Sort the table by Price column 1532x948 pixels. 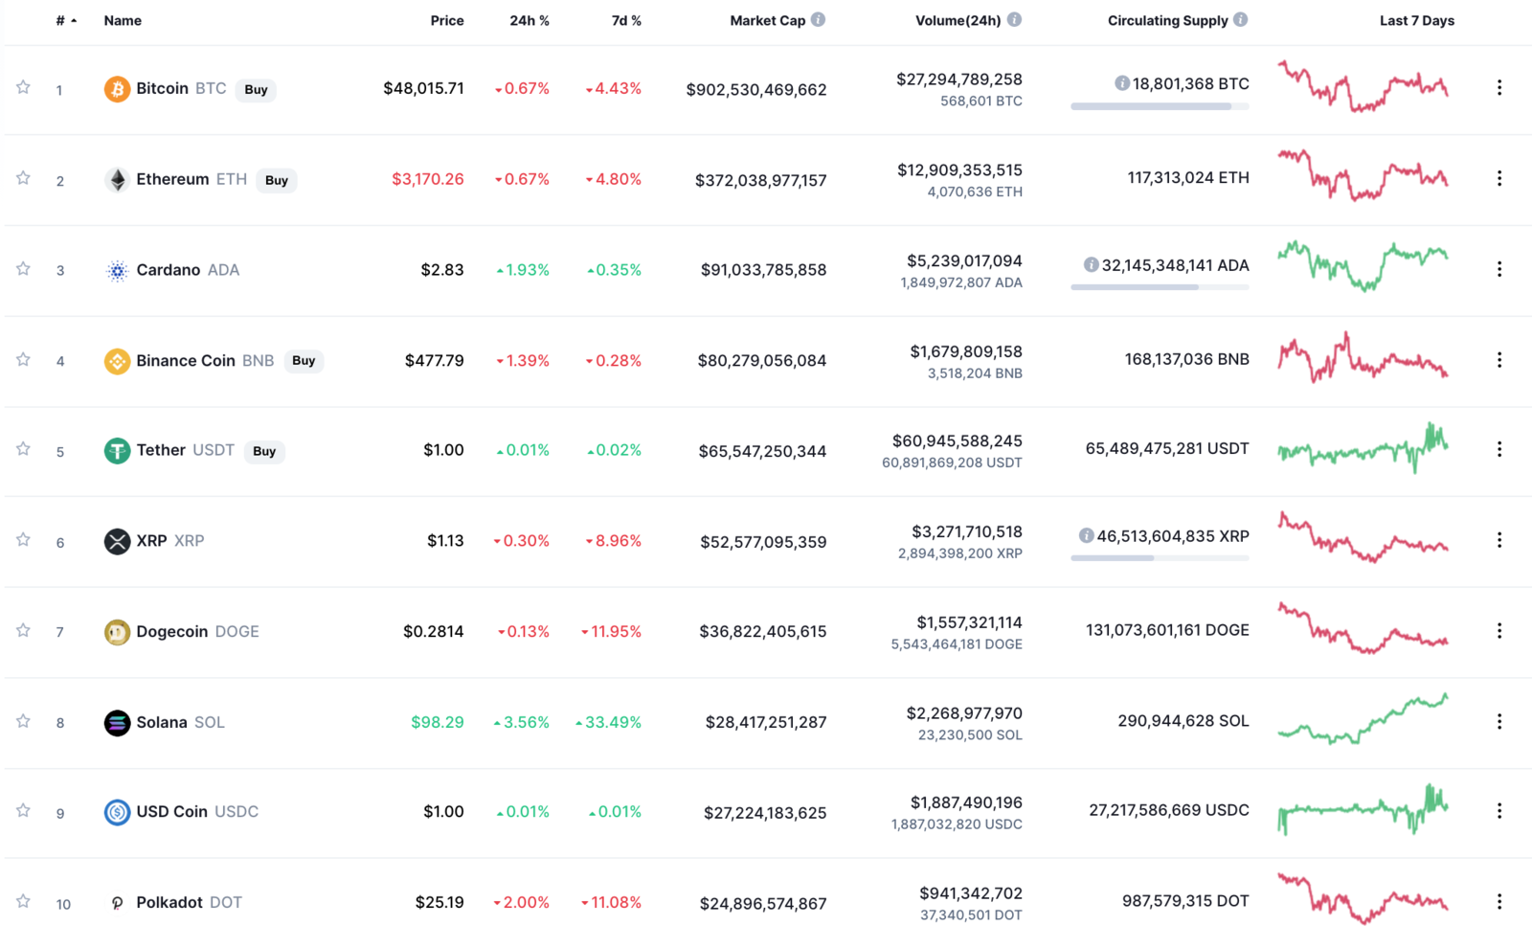(446, 20)
